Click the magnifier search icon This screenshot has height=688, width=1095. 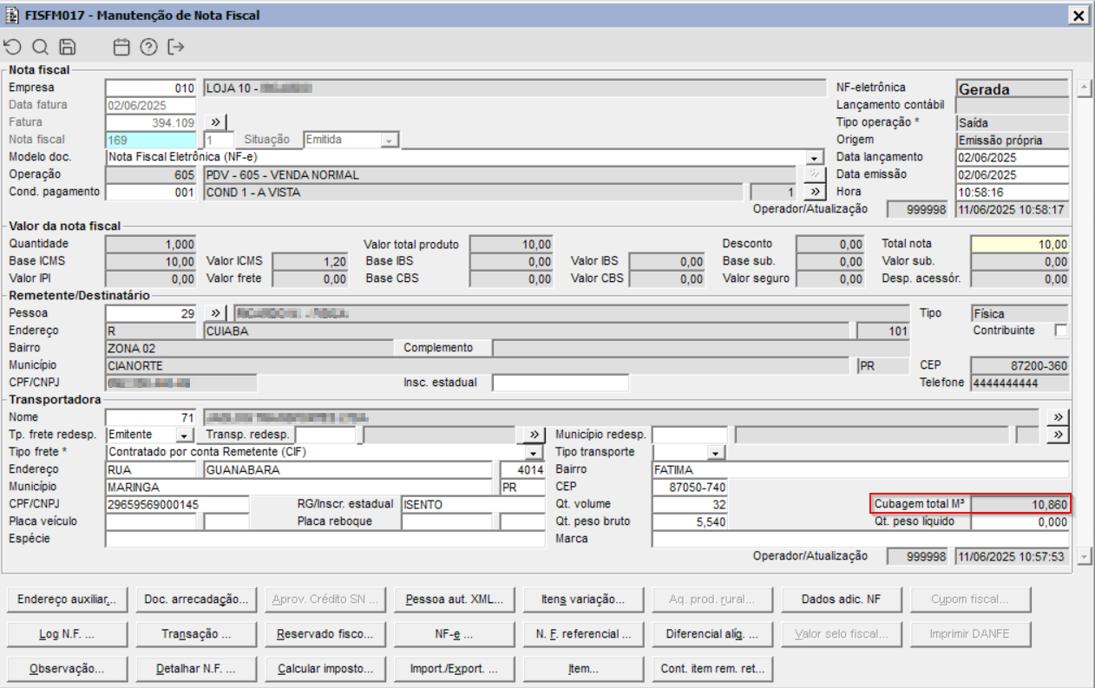(40, 47)
